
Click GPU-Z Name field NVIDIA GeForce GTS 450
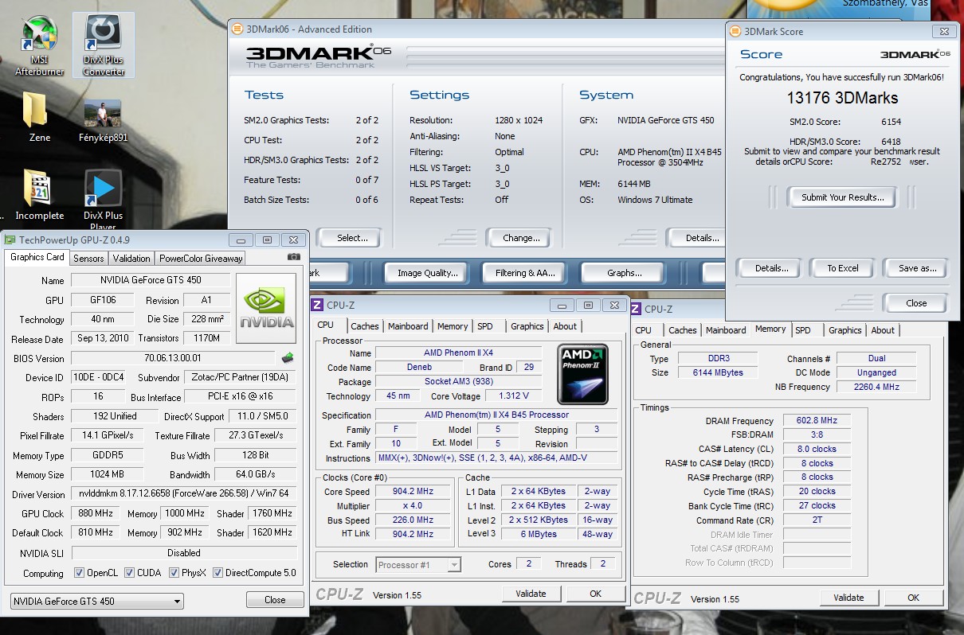point(151,280)
